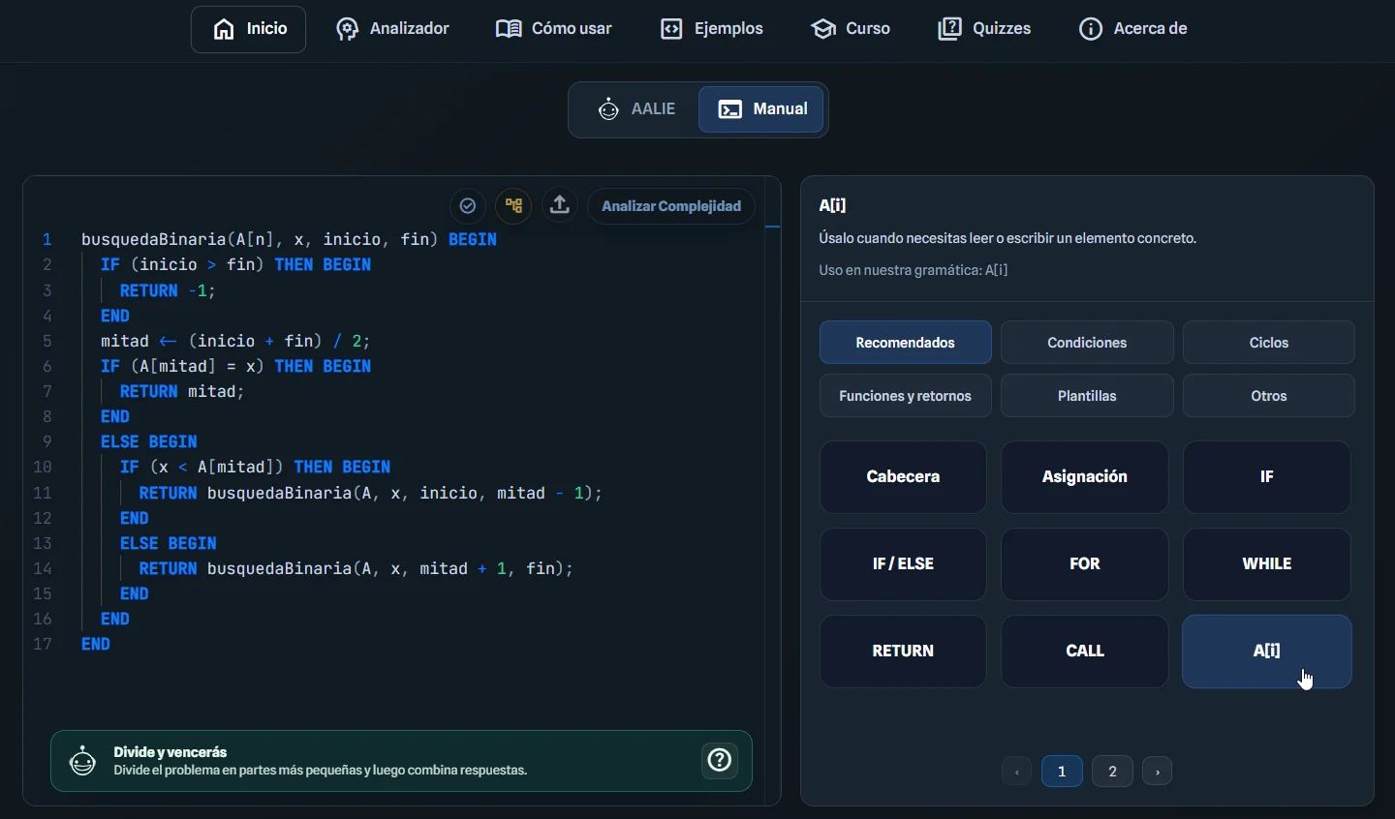The height and width of the screenshot is (819, 1395).
Task: Place cursor in the line "RETURN -1;"
Action: pos(168,291)
